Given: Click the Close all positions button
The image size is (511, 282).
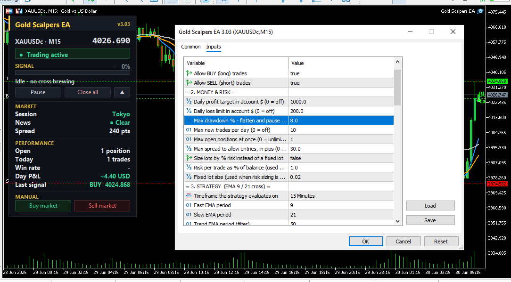Looking at the screenshot, I should pyautogui.click(x=88, y=92).
